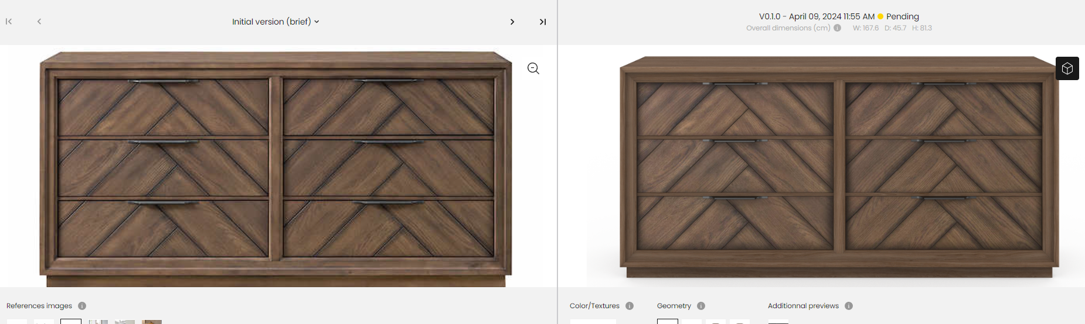Open the Initial version (brief) dropdown
Screen dimensions: 1085x324
(275, 22)
